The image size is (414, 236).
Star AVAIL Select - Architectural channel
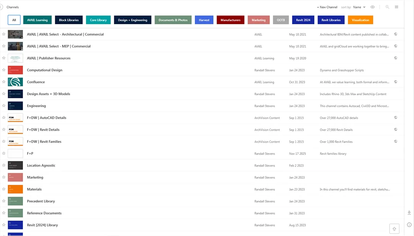[x=4, y=35]
